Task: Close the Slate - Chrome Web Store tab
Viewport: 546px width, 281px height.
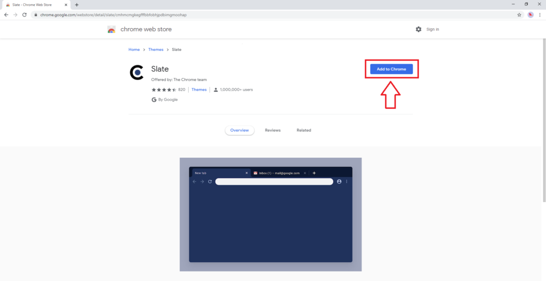Action: point(66,5)
